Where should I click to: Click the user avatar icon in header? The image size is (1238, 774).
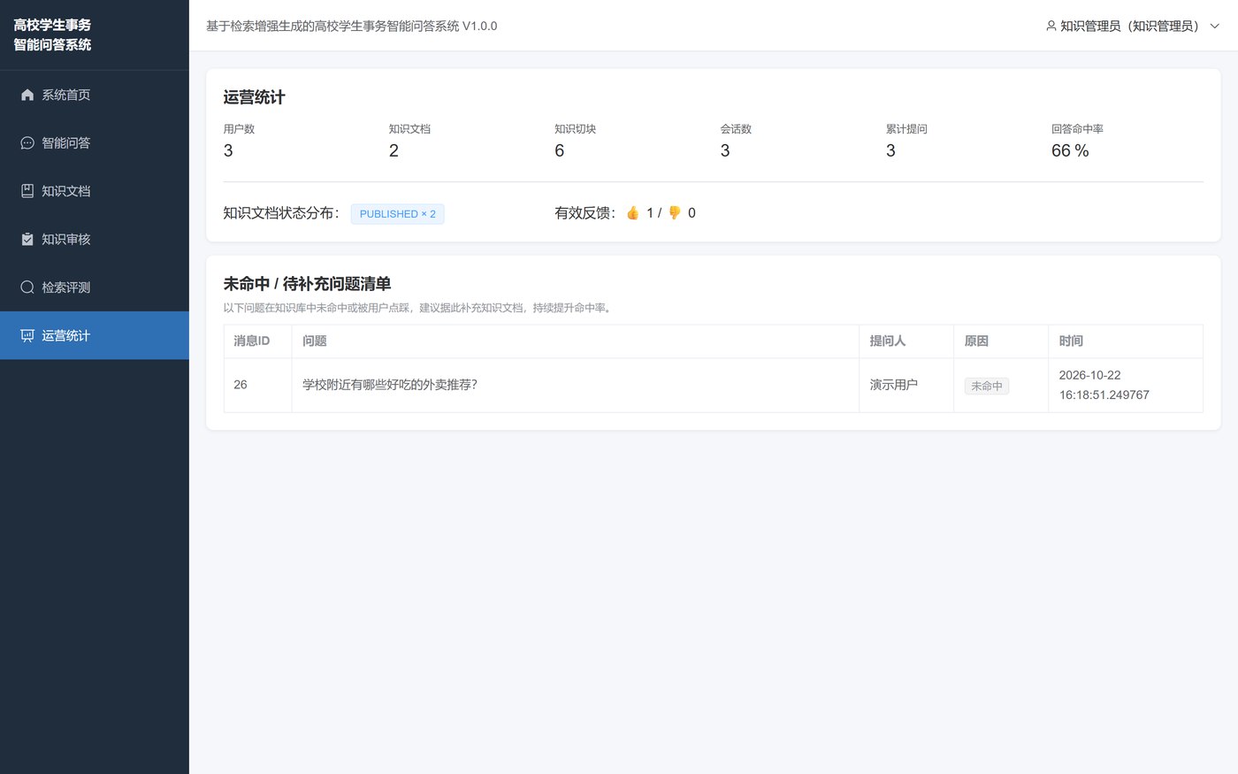(1051, 27)
